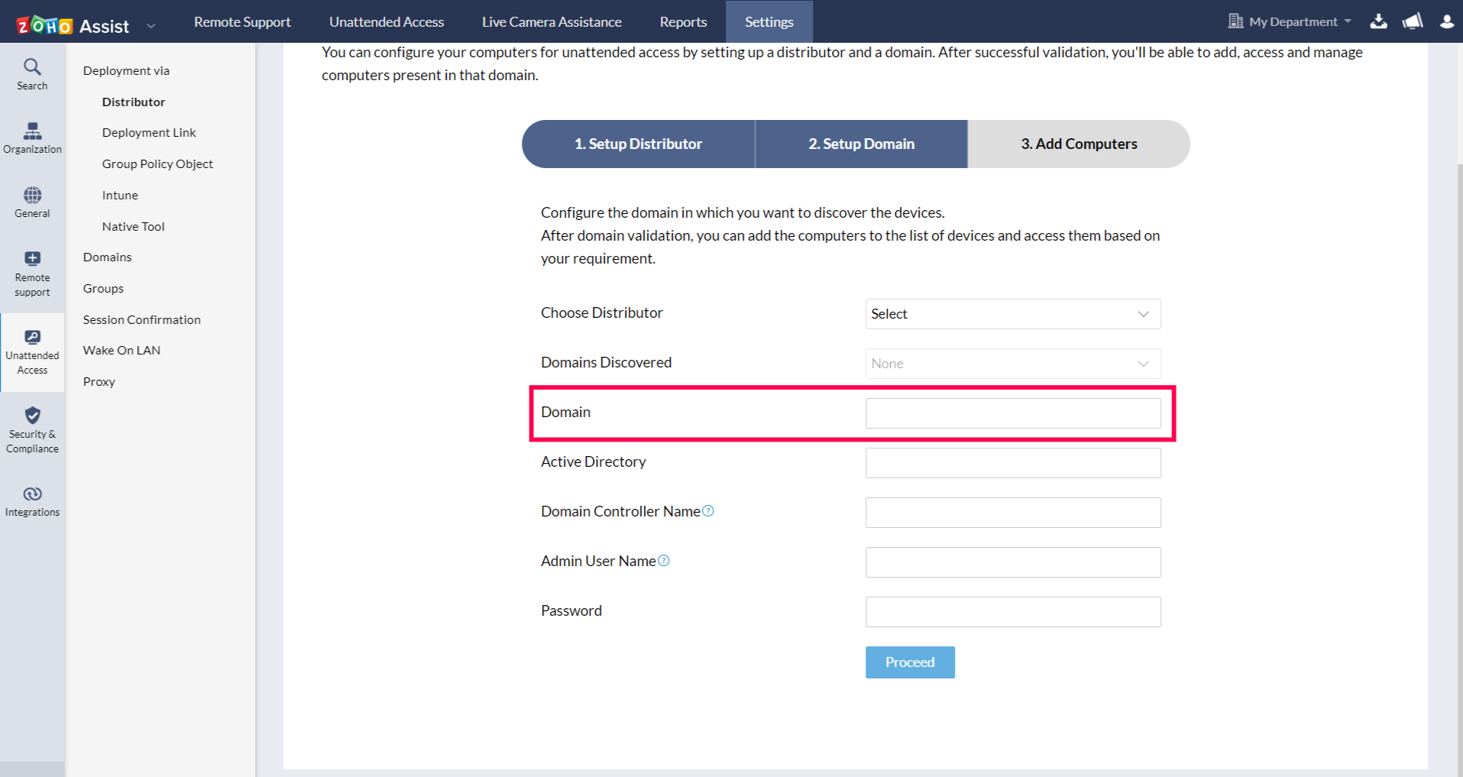The height and width of the screenshot is (777, 1463).
Task: Click inside the highlighted Domain field
Action: pyautogui.click(x=1012, y=413)
